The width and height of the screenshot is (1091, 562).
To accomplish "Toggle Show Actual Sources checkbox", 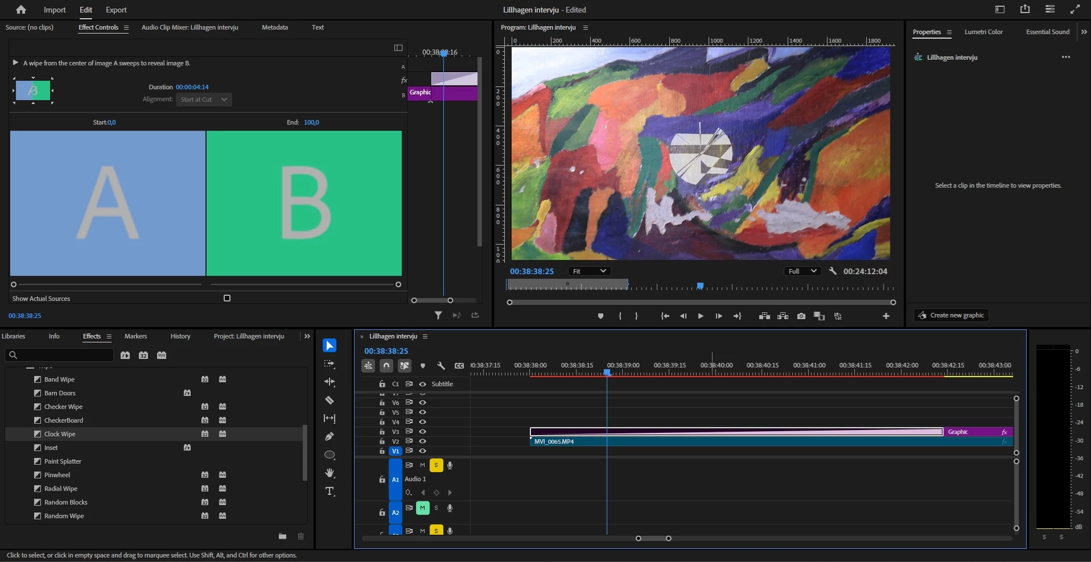I will point(227,298).
